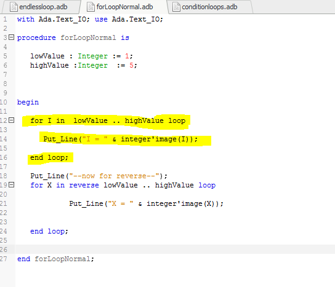The width and height of the screenshot is (335, 287).
Task: Collapse the procedure fold at line 3
Action: pyautogui.click(x=11, y=37)
